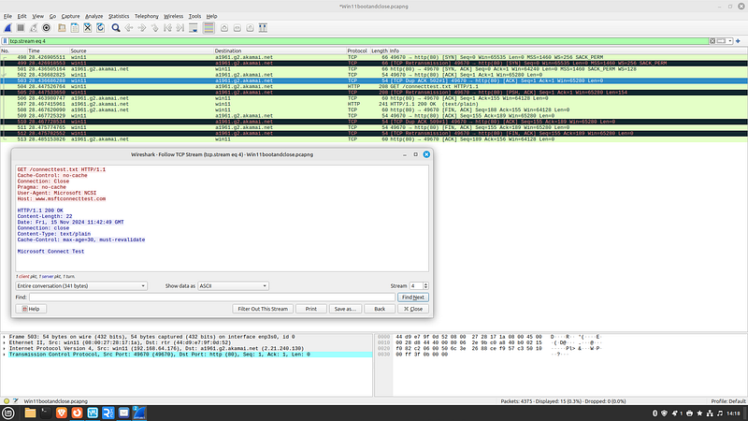This screenshot has height=421, width=748.
Task: Clear the display filter field
Action: coord(712,41)
